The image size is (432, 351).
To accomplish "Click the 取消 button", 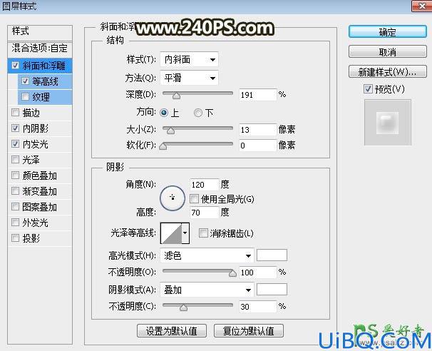I will (388, 52).
